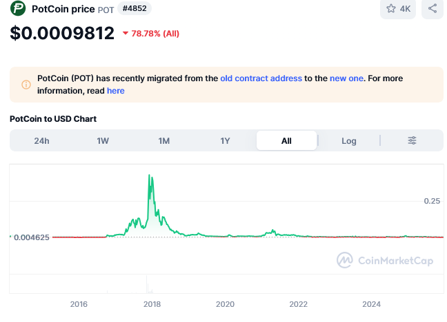
Task: Click the 2018 year axis label
Action: tap(152, 304)
